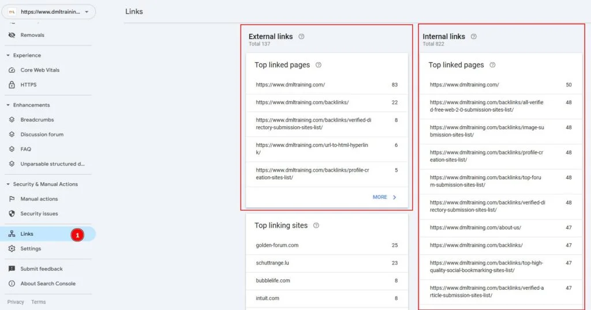Image resolution: width=591 pixels, height=310 pixels.
Task: Open the Breadcrumbs enhancement report
Action: tap(48, 120)
